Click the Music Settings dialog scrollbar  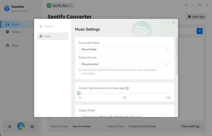point(177,56)
